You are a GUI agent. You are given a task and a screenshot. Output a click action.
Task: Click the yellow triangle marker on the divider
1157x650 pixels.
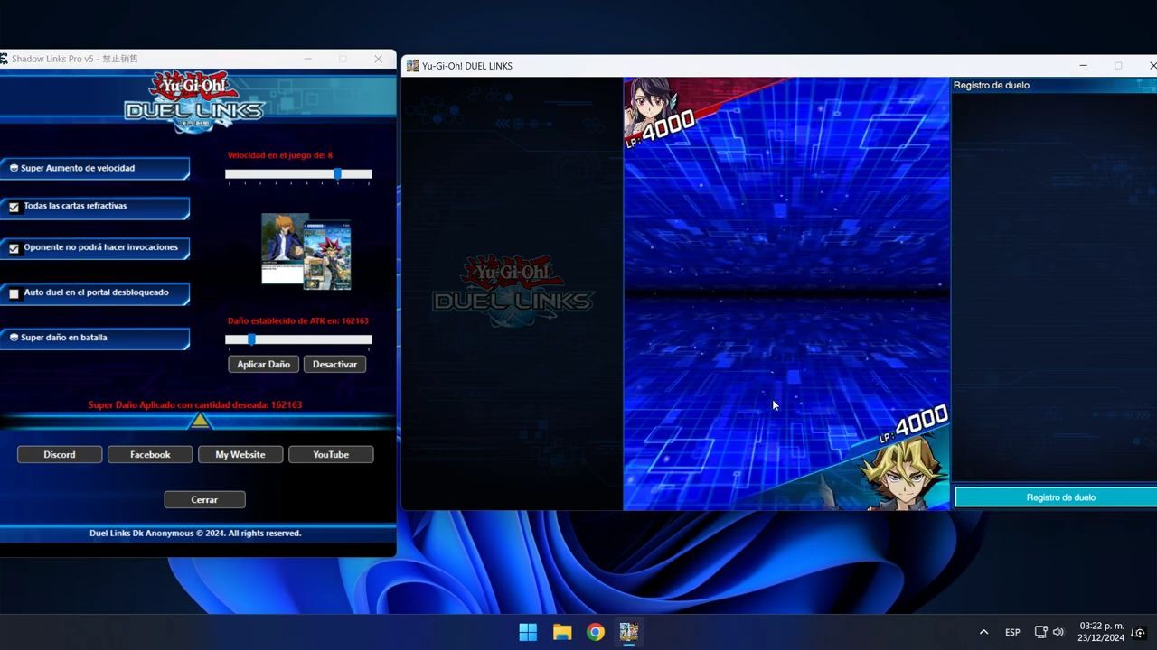point(201,421)
